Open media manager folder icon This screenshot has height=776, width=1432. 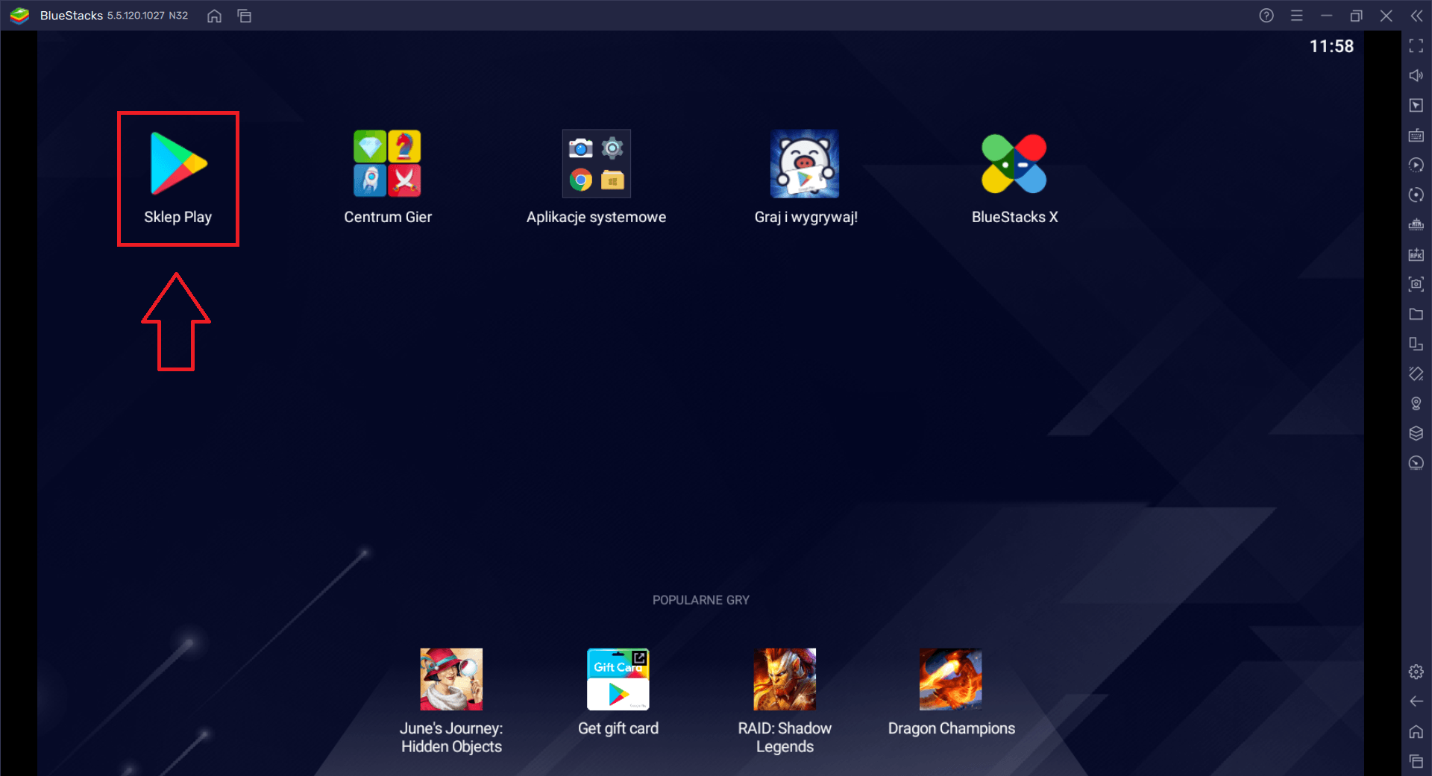[x=1416, y=314]
